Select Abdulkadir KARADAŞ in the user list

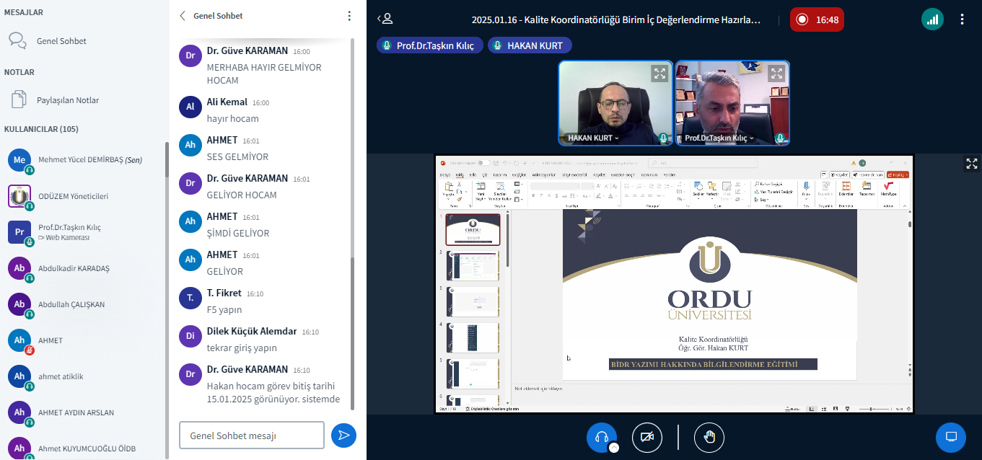(84, 268)
